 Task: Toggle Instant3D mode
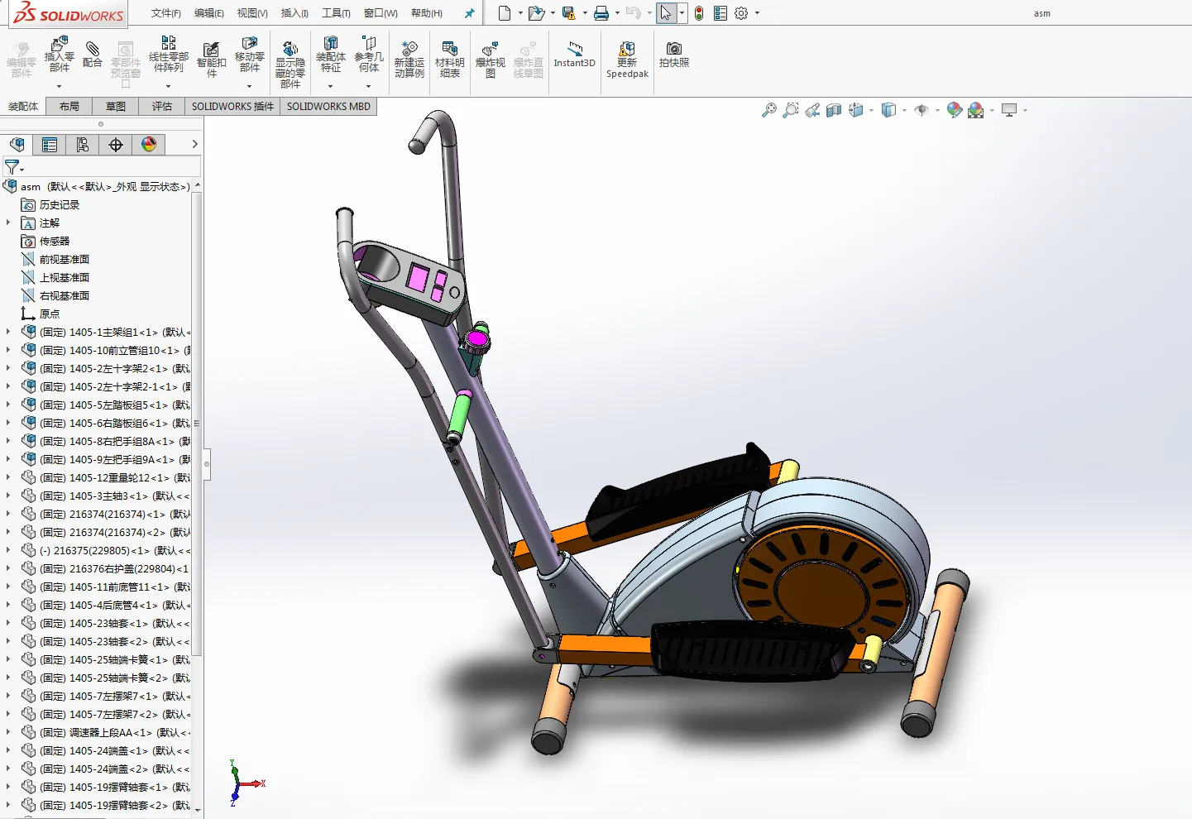[574, 55]
